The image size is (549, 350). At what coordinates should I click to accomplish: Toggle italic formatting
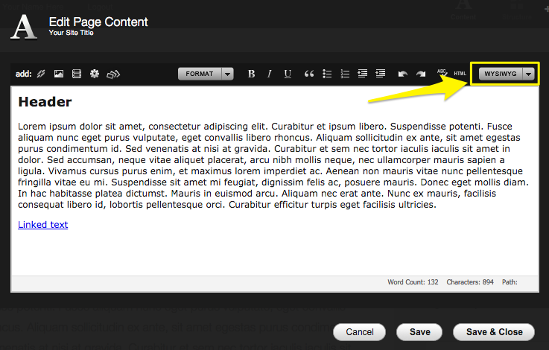pos(269,74)
